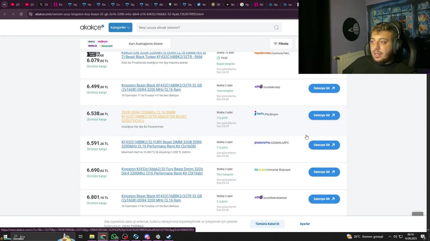Open the volume control in system tray

pyautogui.click(x=395, y=237)
